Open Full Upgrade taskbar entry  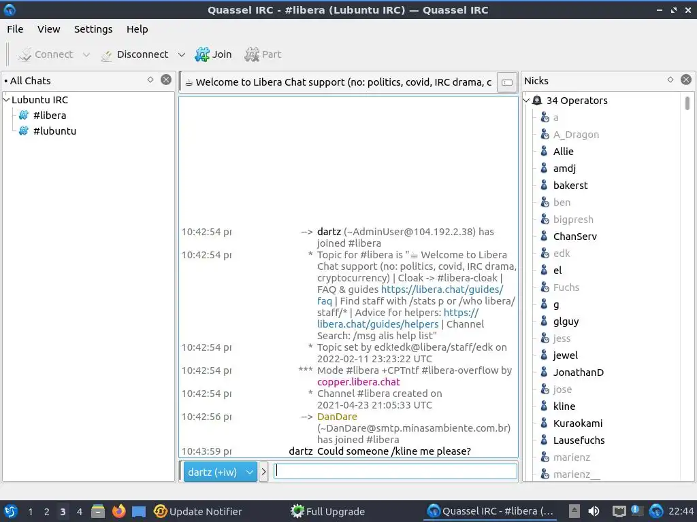tap(327, 512)
